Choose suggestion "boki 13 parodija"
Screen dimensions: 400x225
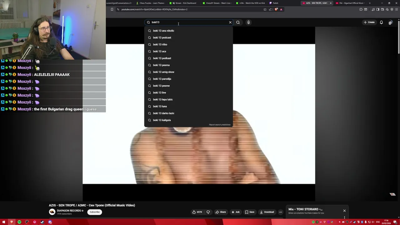click(x=188, y=79)
